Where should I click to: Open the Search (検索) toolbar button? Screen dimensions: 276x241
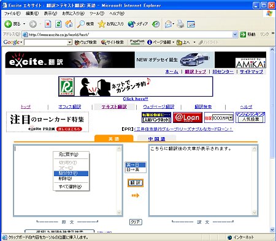tap(85, 24)
